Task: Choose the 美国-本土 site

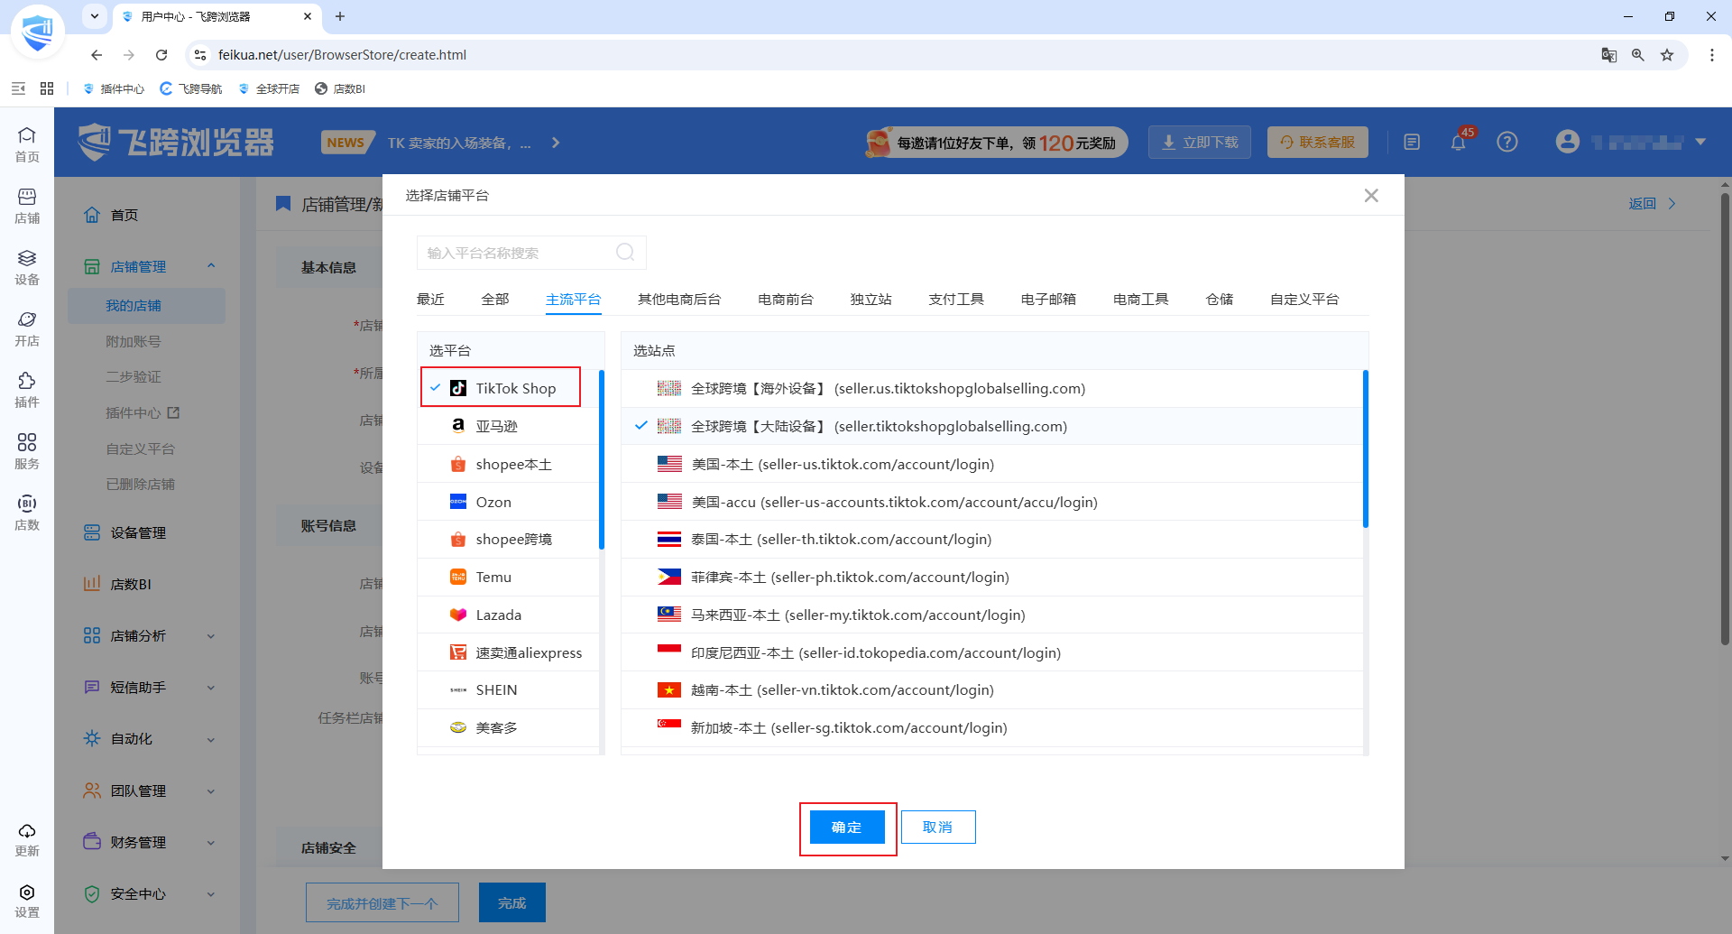Action: point(992,464)
